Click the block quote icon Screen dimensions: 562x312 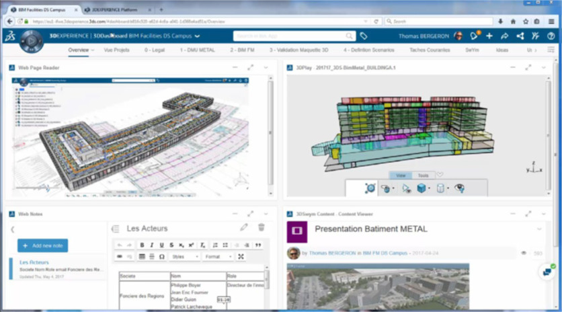tap(258, 245)
